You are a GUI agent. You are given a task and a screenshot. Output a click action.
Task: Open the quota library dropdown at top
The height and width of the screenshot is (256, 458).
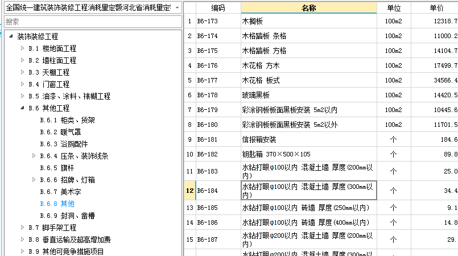[x=177, y=8]
